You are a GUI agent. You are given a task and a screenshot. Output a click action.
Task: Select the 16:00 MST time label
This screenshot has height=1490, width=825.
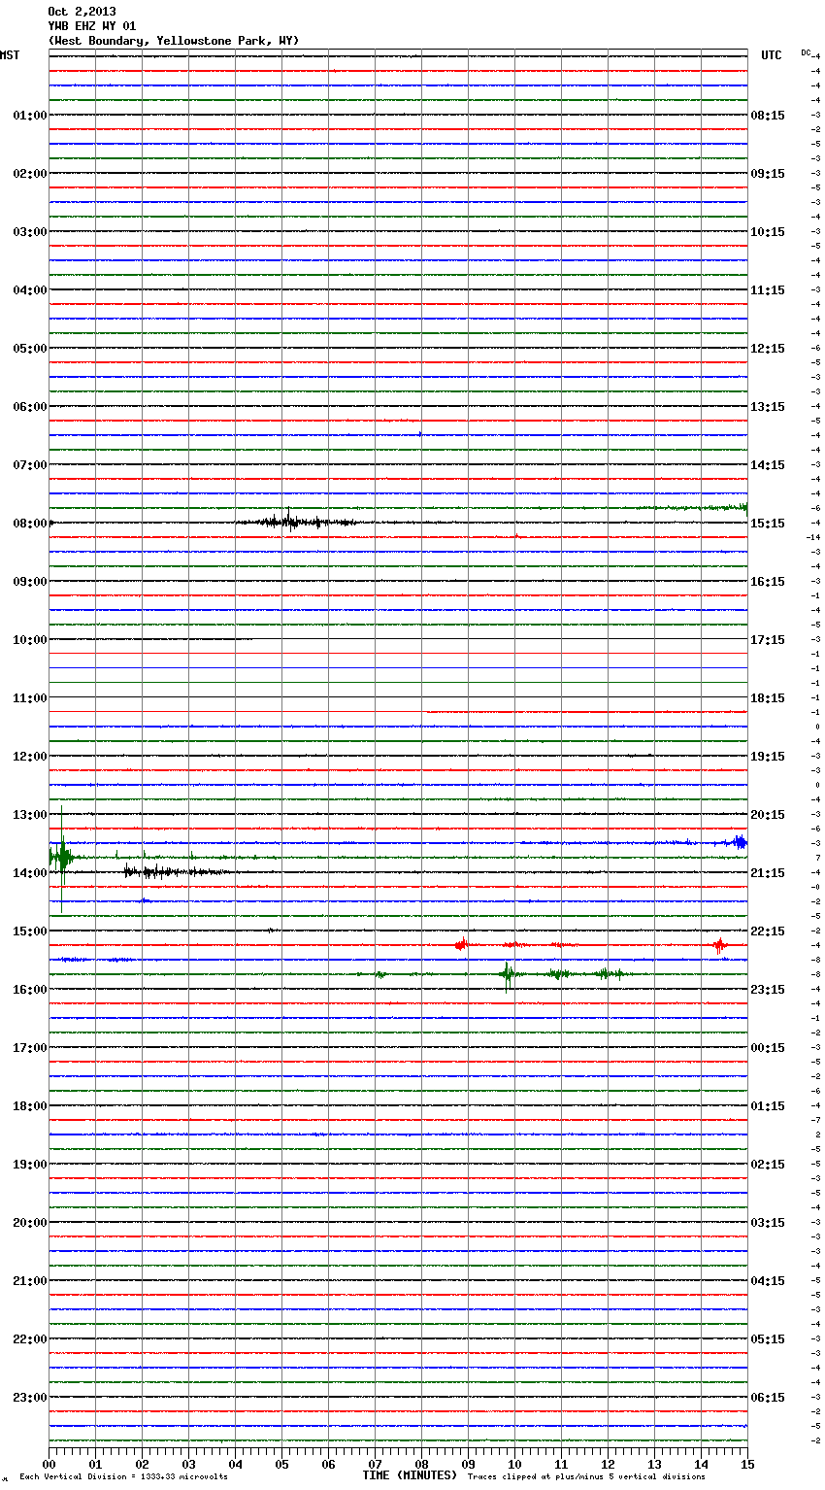(x=30, y=990)
